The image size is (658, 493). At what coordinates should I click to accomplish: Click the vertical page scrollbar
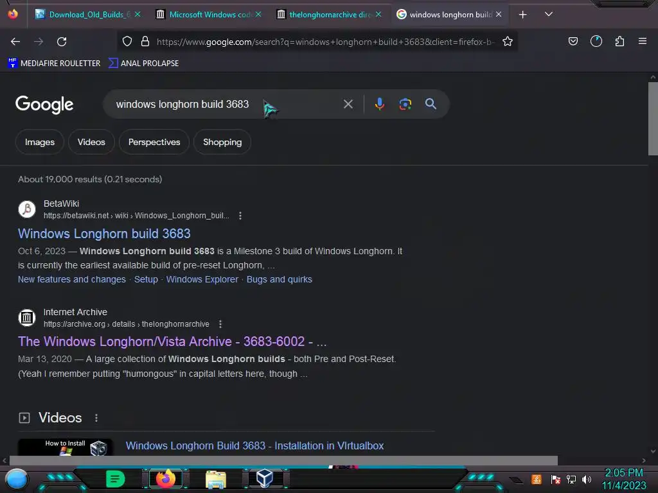(x=653, y=119)
